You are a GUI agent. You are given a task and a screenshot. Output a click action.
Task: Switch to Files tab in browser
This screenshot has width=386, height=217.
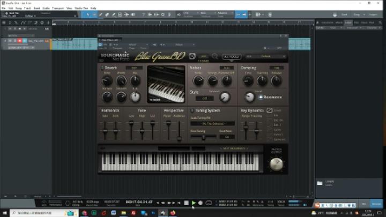(x=356, y=23)
